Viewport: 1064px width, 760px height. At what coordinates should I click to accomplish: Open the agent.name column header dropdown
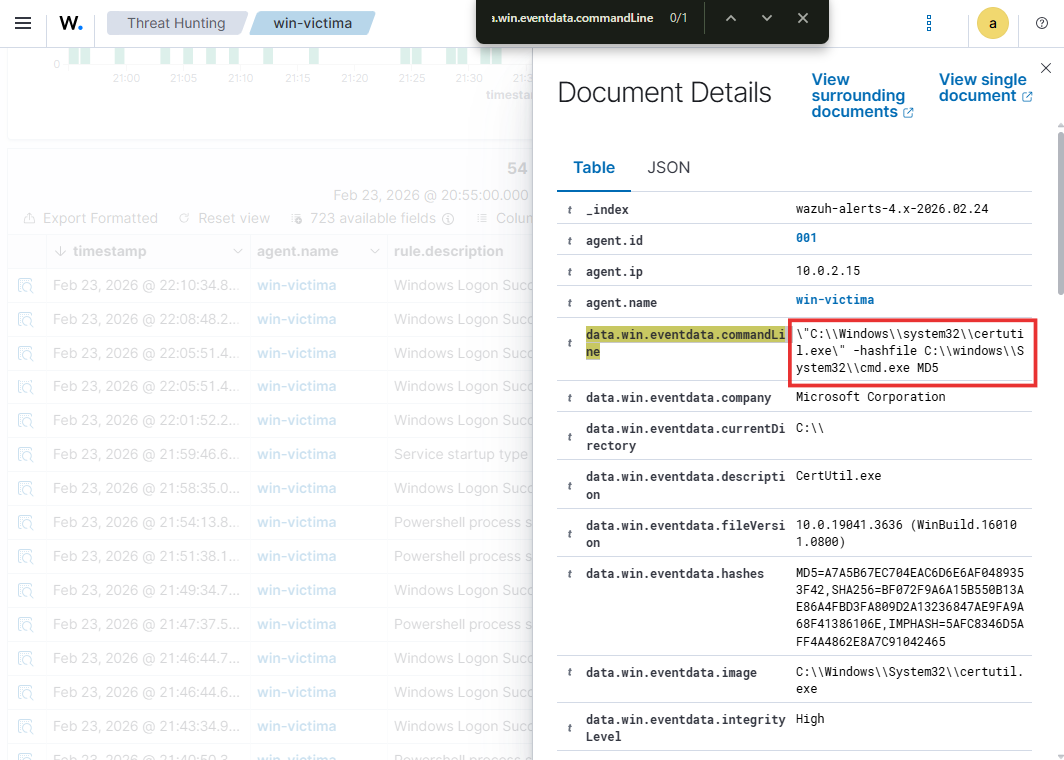tap(375, 251)
